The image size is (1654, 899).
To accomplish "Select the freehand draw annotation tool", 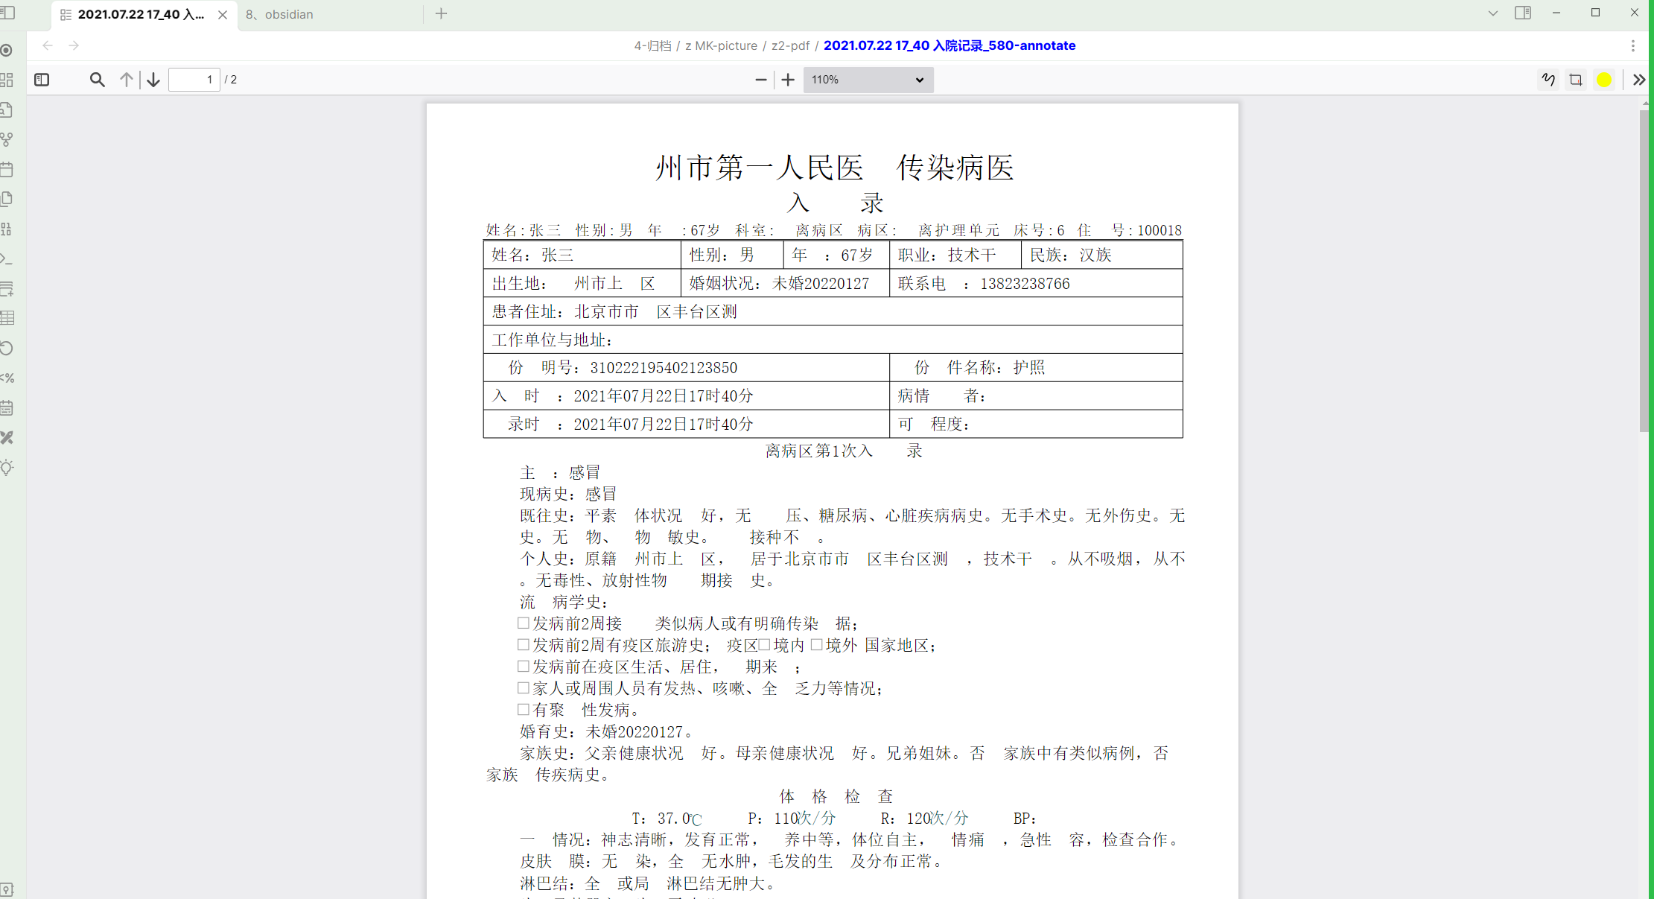I will [1548, 80].
